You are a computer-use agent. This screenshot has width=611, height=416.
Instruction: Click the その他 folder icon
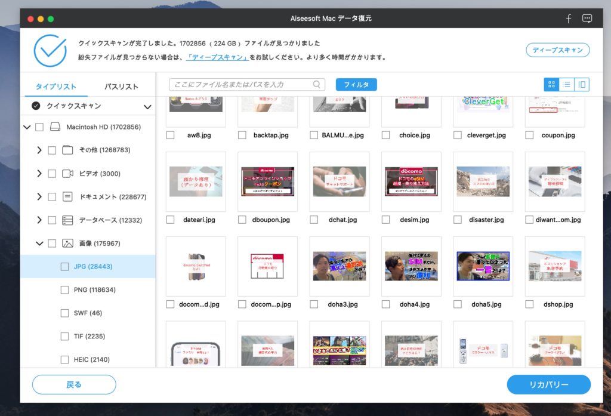click(67, 150)
